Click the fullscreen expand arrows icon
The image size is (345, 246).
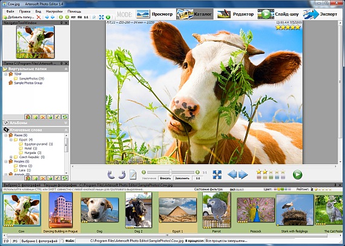pyautogui.click(x=217, y=175)
